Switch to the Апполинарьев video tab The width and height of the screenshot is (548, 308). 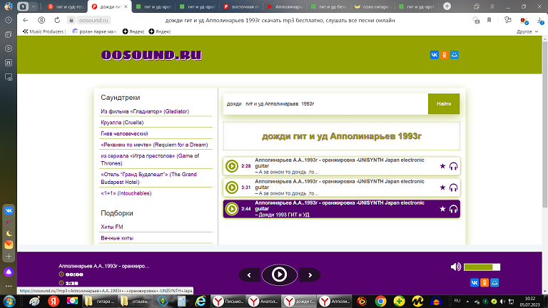tap(285, 6)
